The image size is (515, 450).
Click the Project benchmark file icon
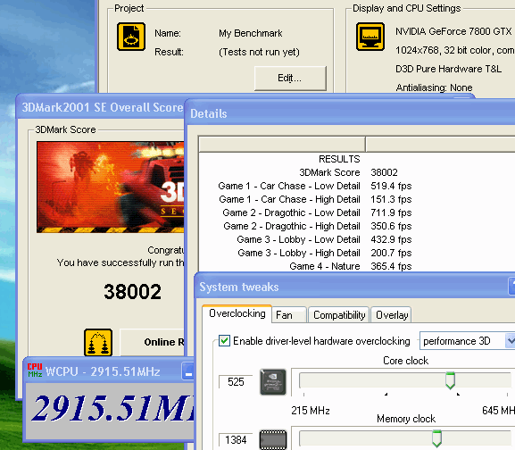point(131,37)
